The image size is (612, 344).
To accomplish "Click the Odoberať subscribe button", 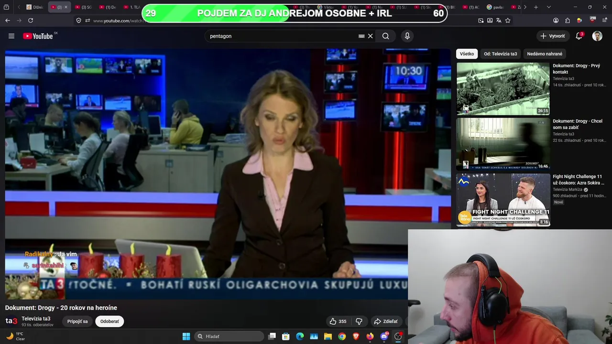I will [109, 322].
